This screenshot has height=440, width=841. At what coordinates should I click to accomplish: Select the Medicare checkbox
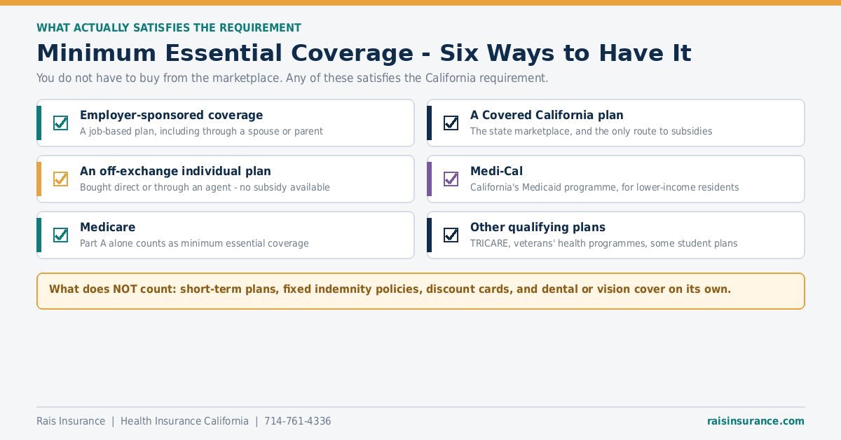coord(61,235)
